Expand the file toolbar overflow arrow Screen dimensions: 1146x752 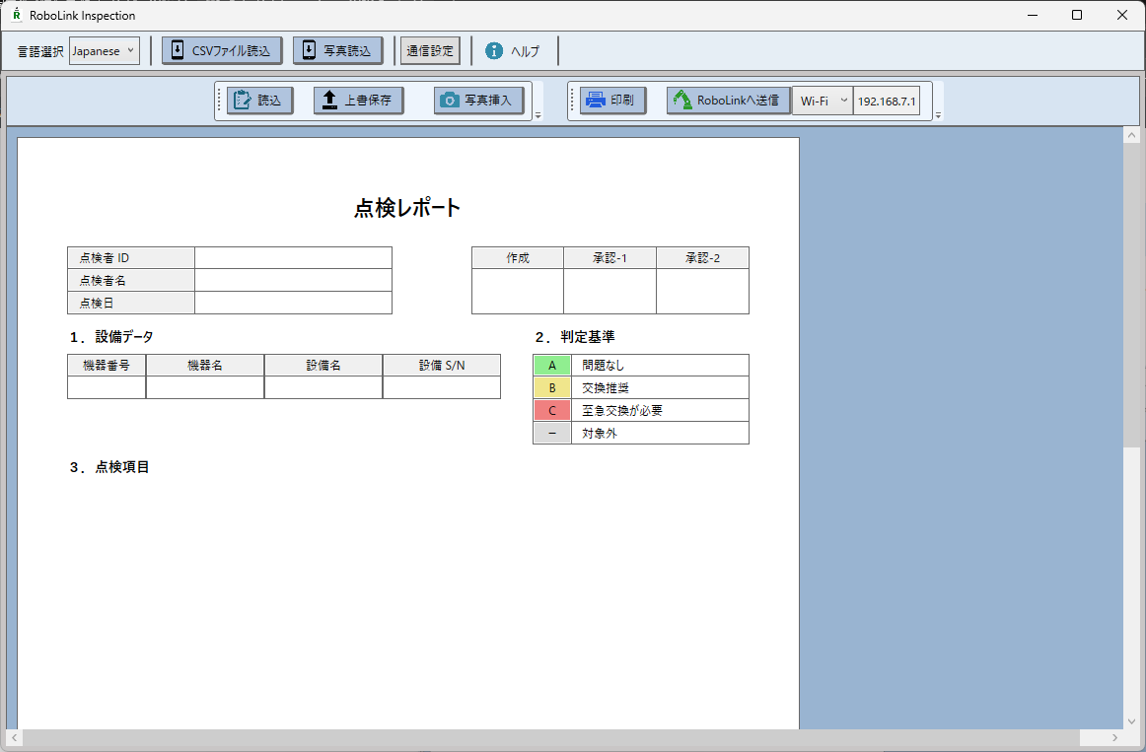pos(537,115)
